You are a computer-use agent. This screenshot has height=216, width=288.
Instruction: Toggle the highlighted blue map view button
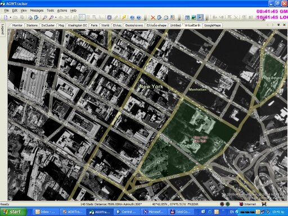(200, 17)
